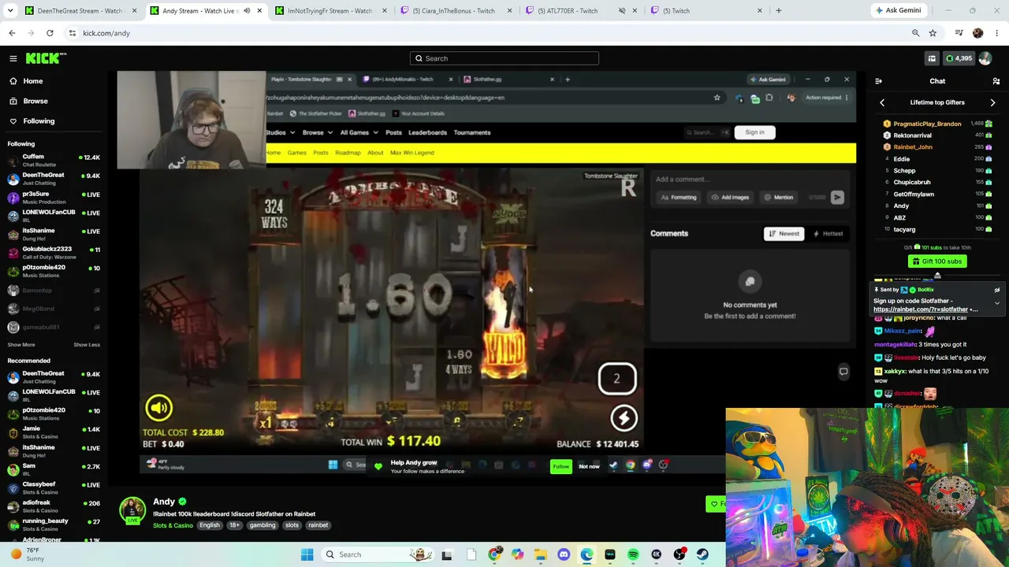Open the user profile avatar menu

(985, 58)
